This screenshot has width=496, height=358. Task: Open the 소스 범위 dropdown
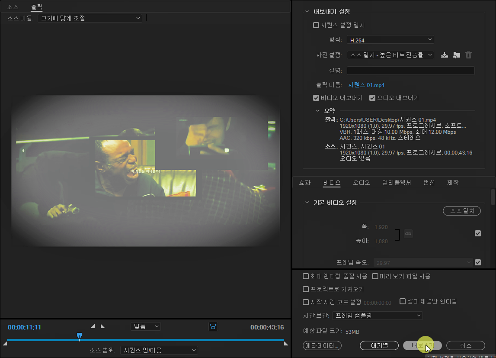tap(159, 350)
